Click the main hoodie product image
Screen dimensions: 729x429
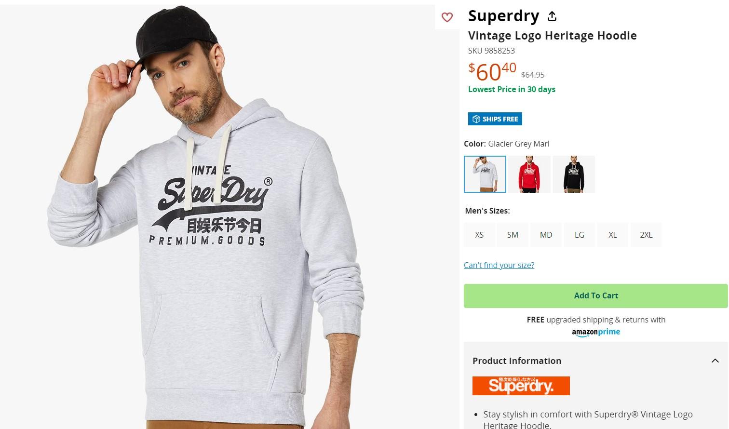coord(217,217)
